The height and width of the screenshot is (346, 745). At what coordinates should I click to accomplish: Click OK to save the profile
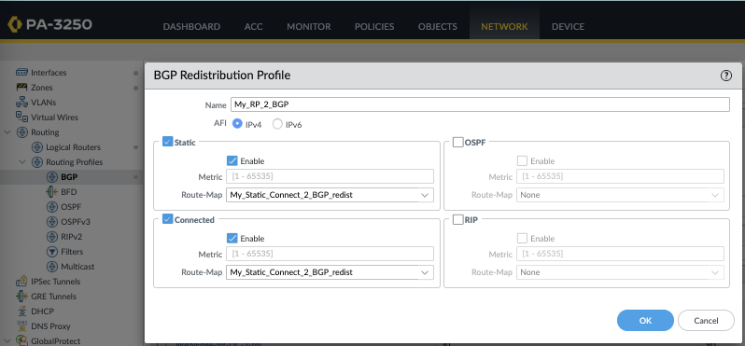[645, 321]
